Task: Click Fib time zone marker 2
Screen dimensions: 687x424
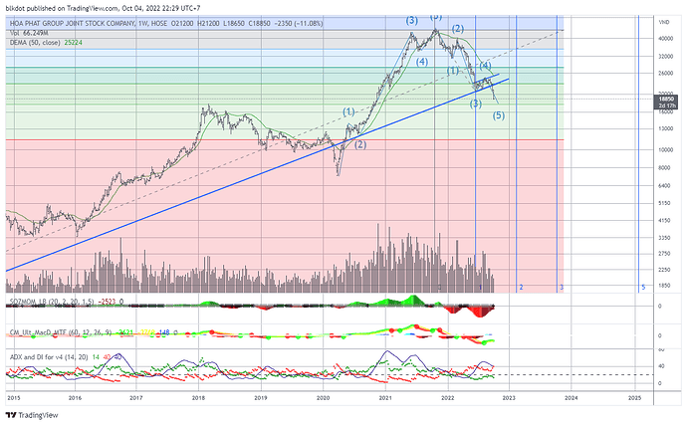Action: tap(521, 288)
